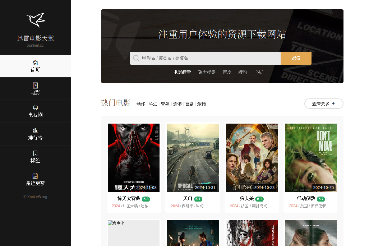The image size is (369, 246).
Task: Click the 5.7 rating badge on 行动倒数
Action: [321, 199]
